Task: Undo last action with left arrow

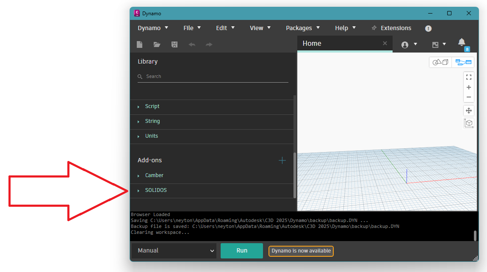Action: pyautogui.click(x=192, y=44)
